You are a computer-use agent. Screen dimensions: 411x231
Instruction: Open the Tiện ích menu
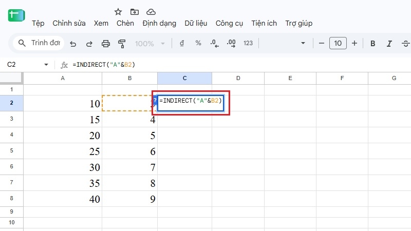[x=264, y=23]
